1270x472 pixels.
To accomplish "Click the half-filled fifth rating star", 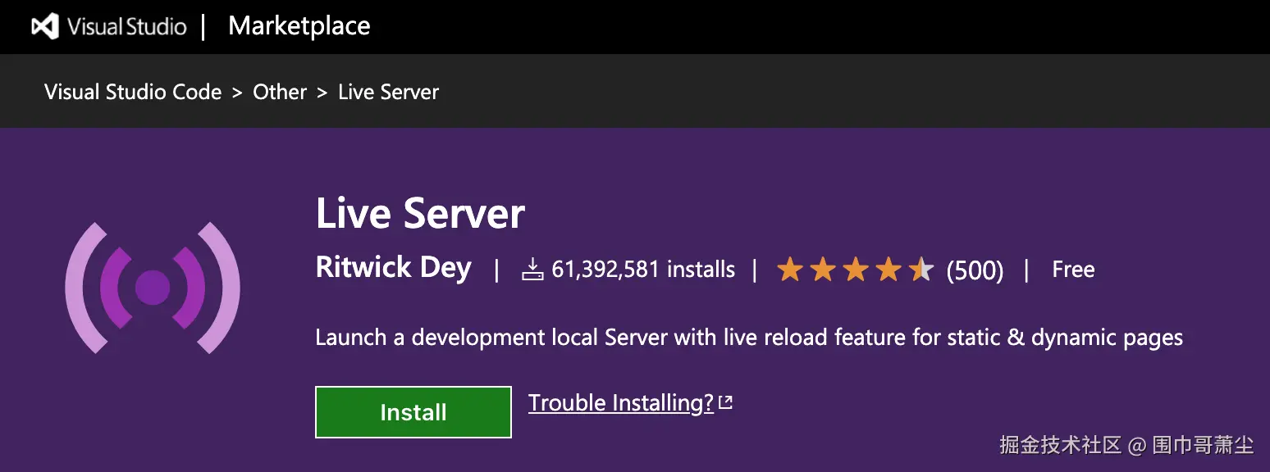I will click(x=921, y=270).
